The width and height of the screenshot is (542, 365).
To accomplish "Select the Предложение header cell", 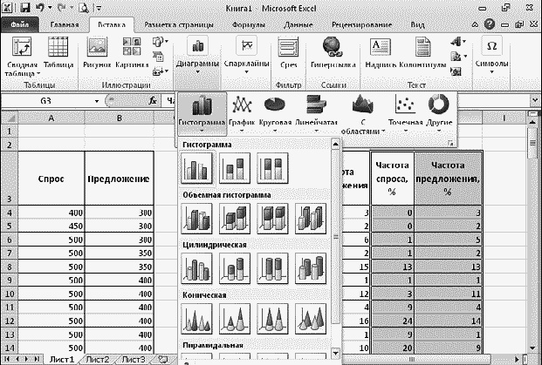I will click(x=119, y=179).
